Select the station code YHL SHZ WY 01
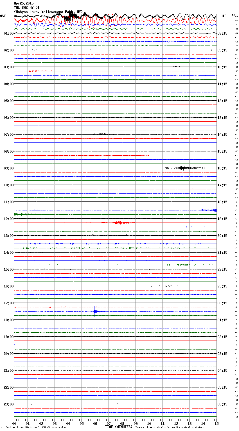 (x=27, y=8)
